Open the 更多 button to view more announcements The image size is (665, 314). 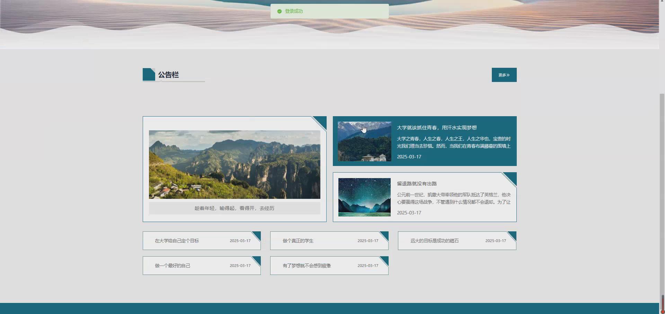point(504,75)
